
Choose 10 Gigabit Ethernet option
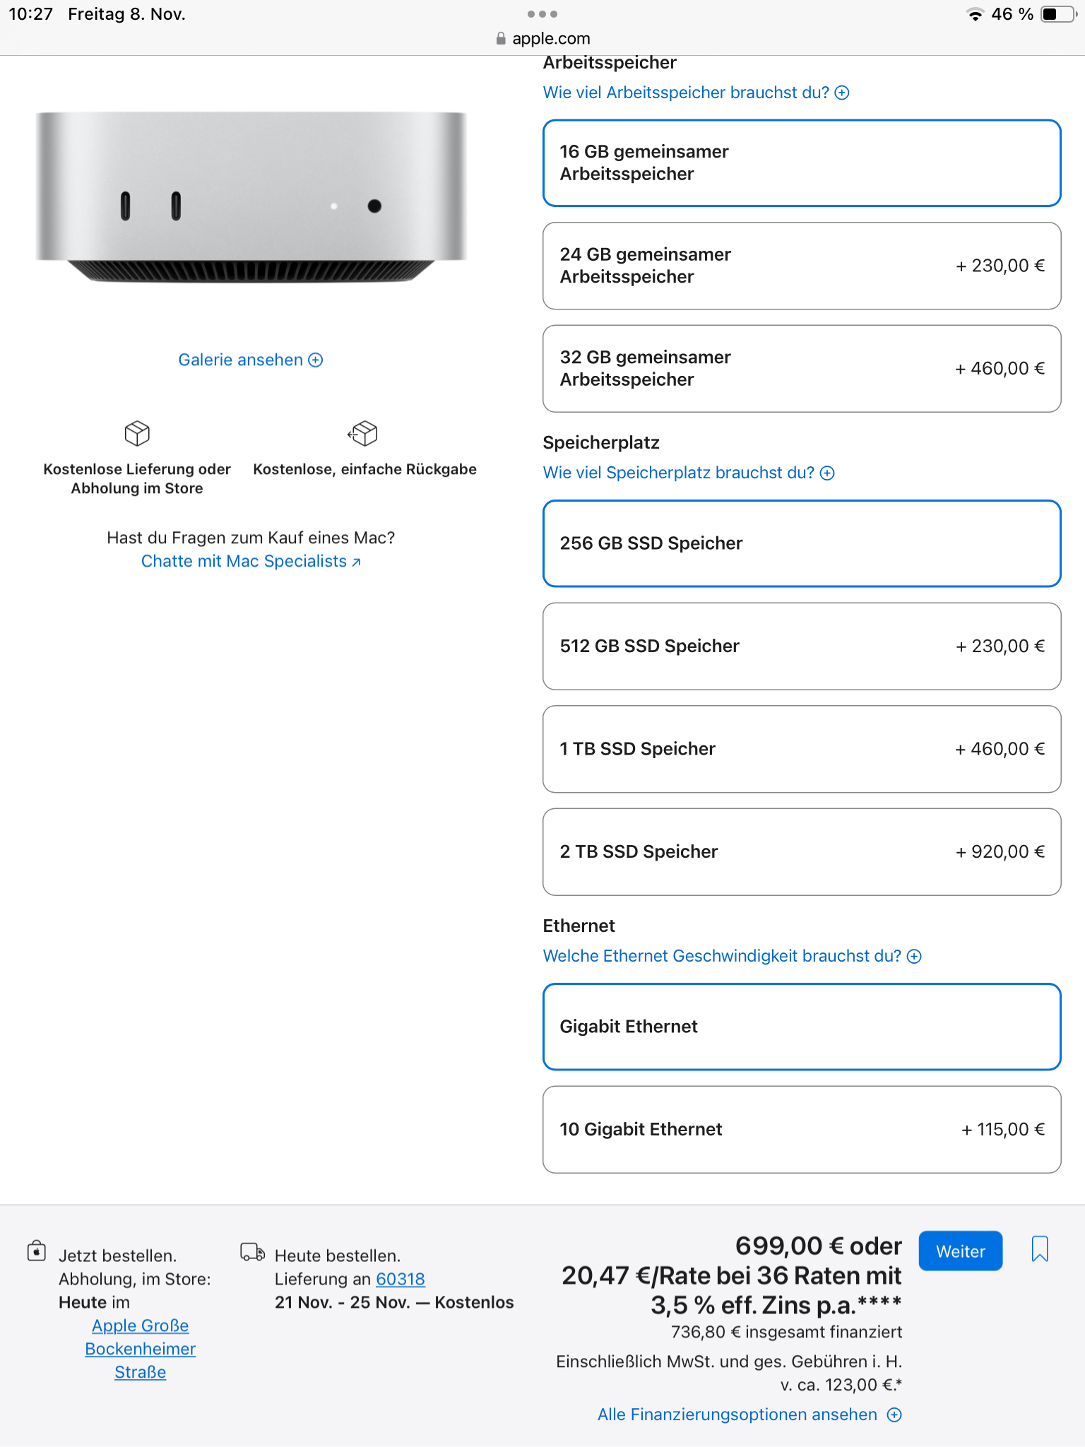coord(801,1129)
